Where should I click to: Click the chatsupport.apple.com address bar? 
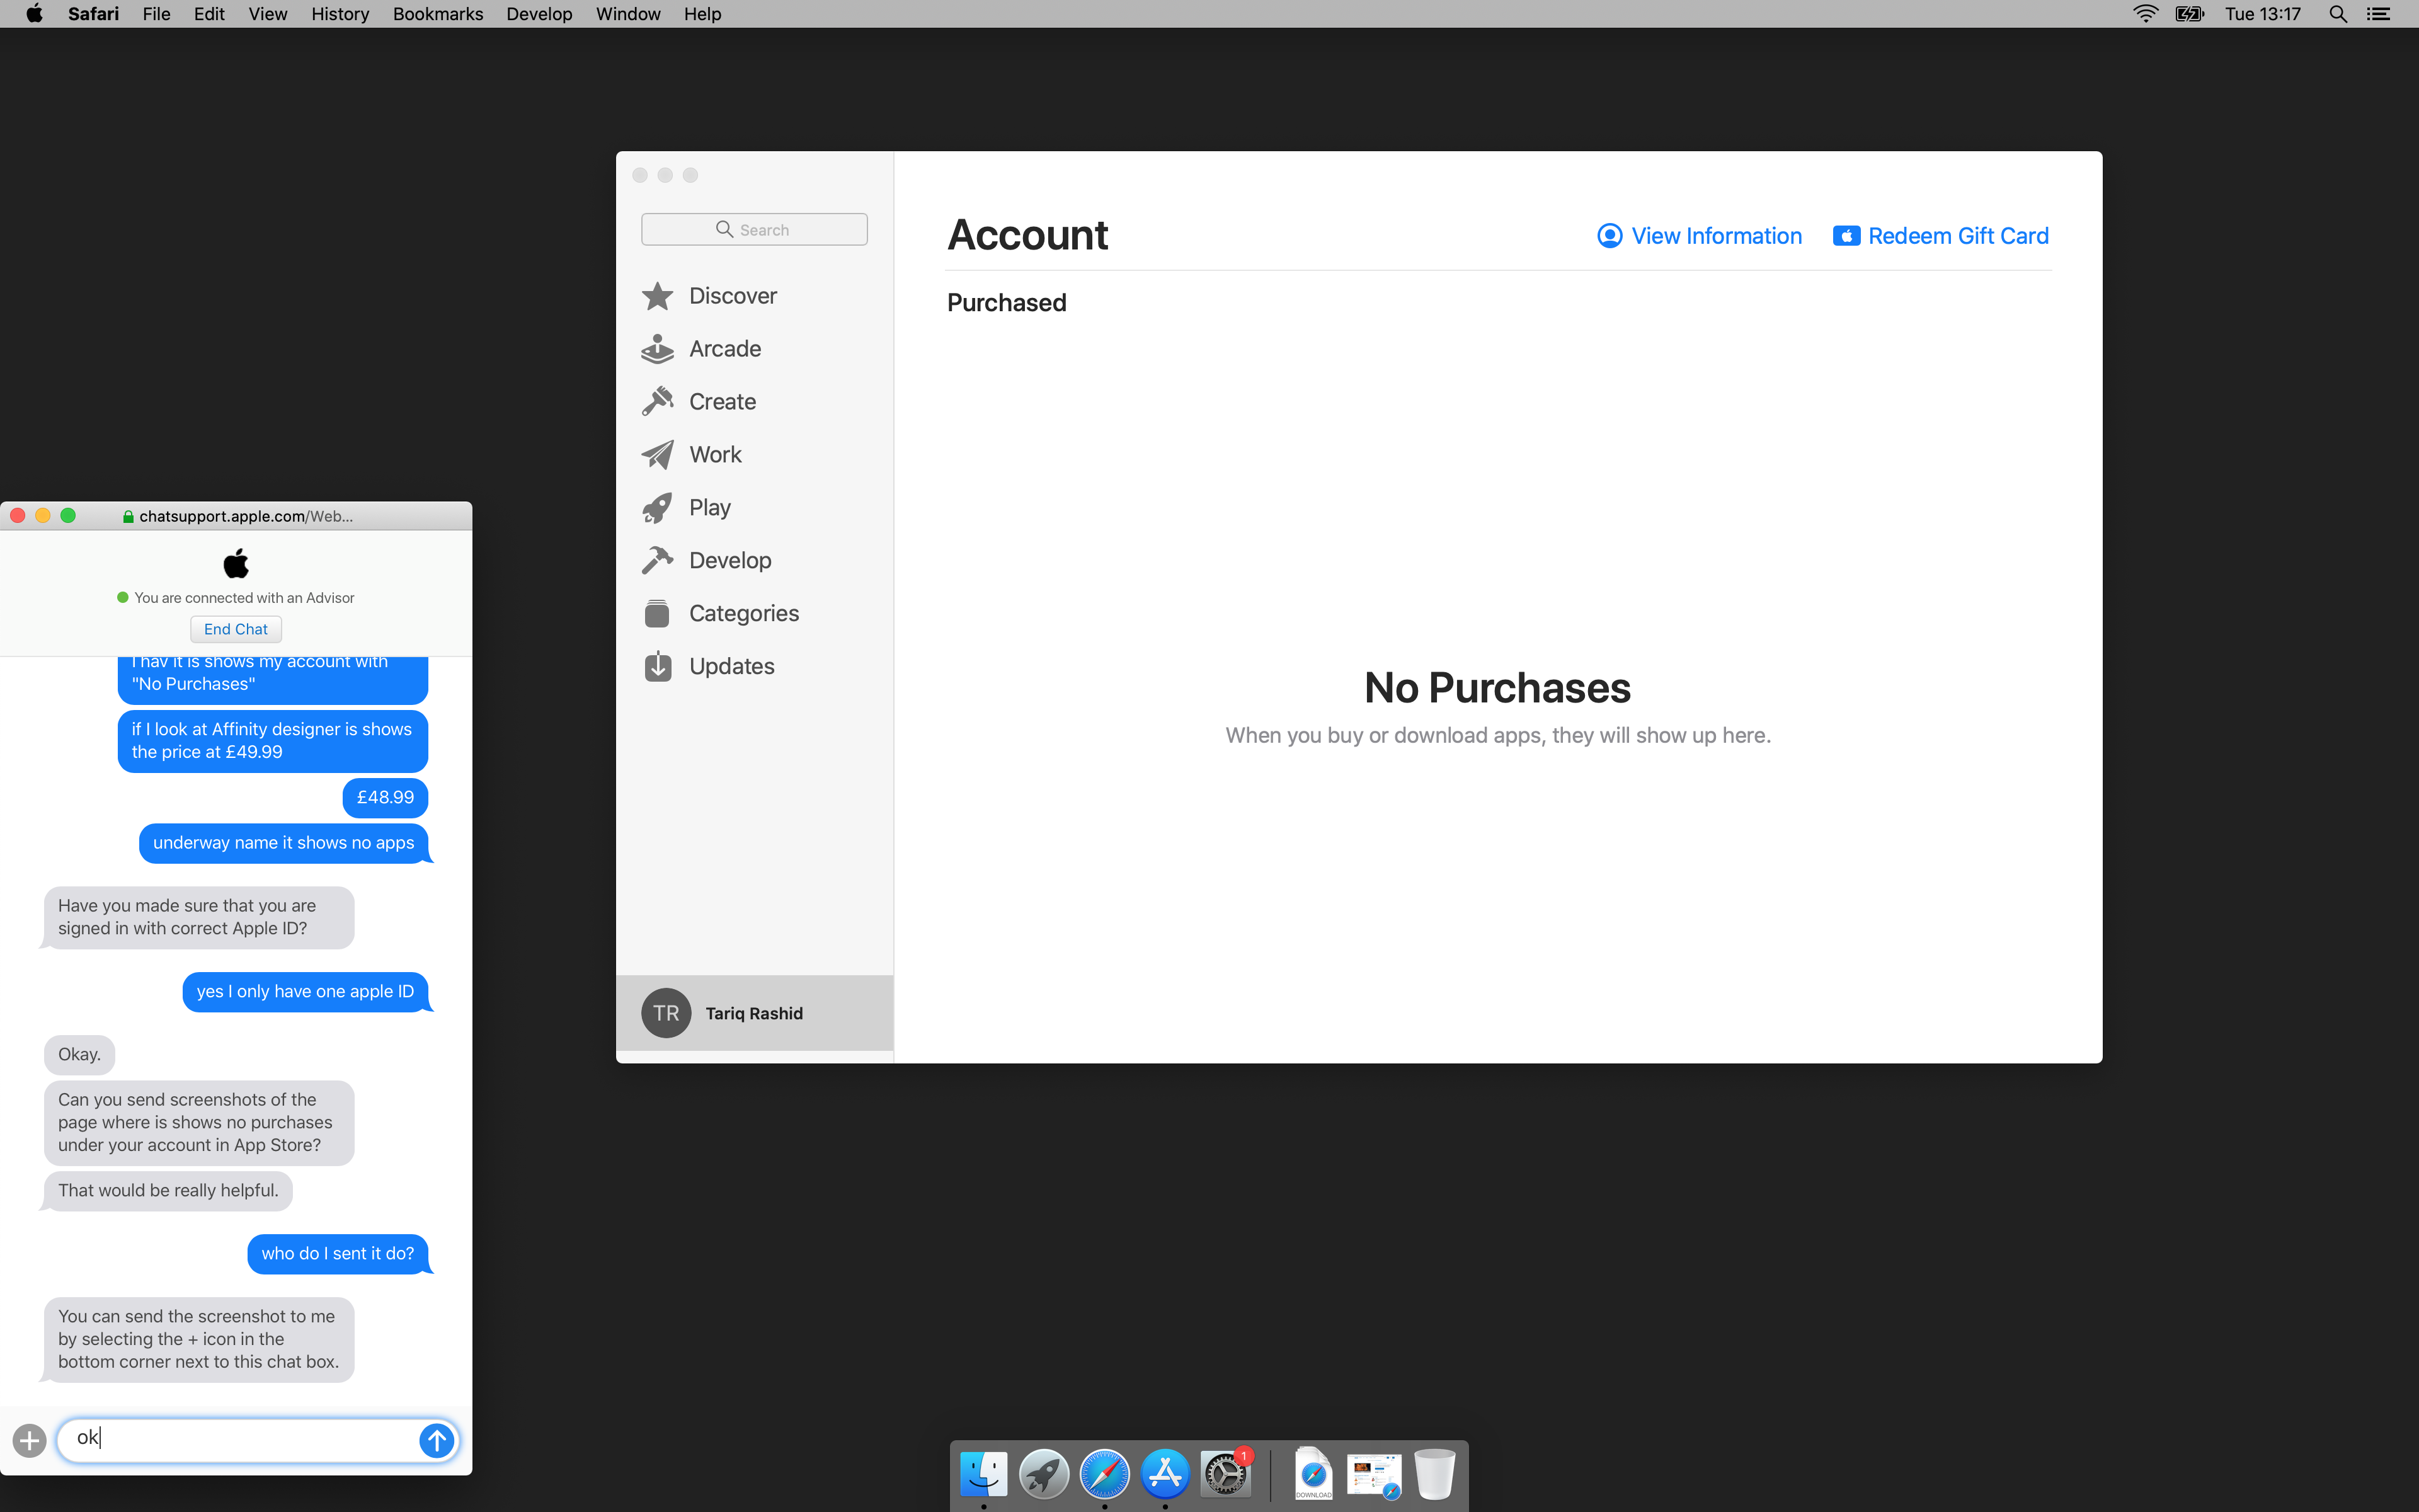(238, 516)
